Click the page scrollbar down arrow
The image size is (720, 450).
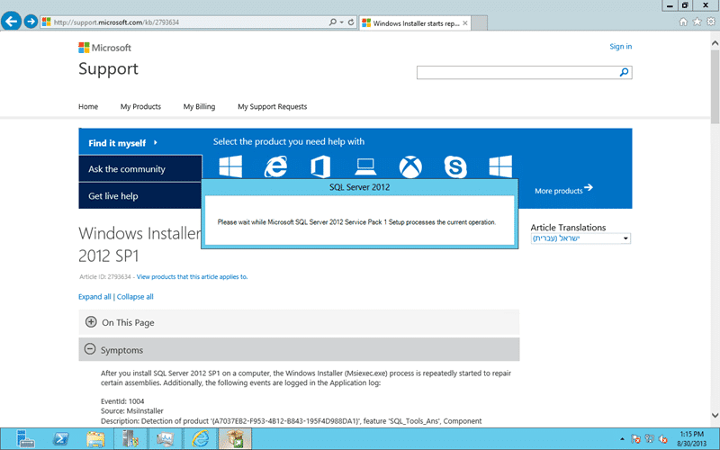point(715,415)
